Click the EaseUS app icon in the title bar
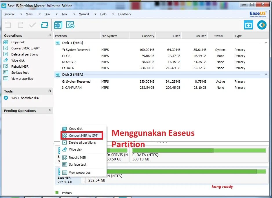The width and height of the screenshot is (272, 198). click(x=4, y=6)
